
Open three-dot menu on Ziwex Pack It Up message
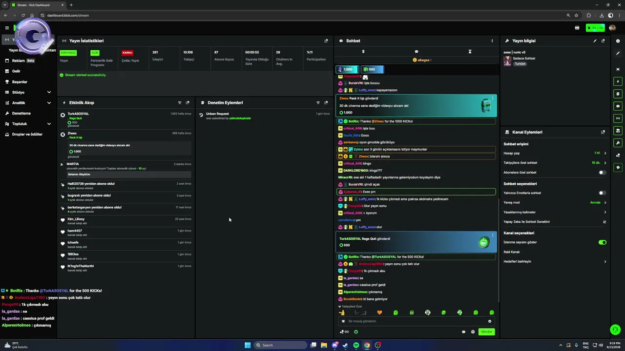point(492,98)
